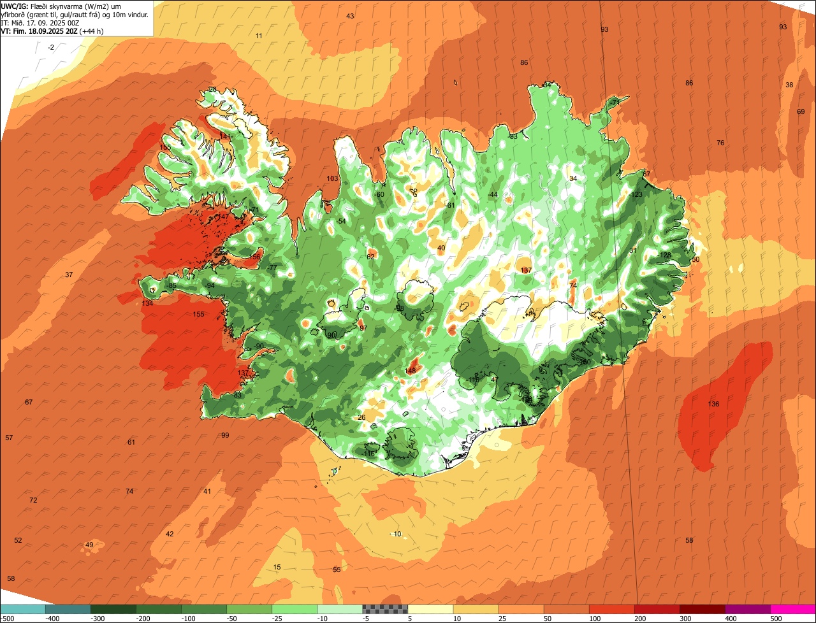This screenshot has width=816, height=623.
Task: Click the '160' value on the map
Action: click(585, 362)
